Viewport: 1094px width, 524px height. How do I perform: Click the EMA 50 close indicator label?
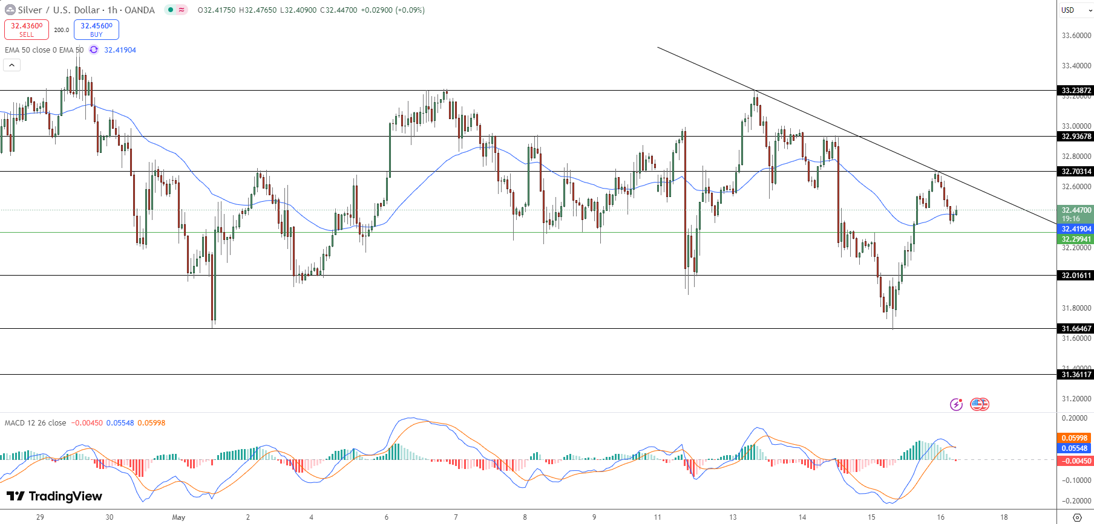pyautogui.click(x=44, y=50)
